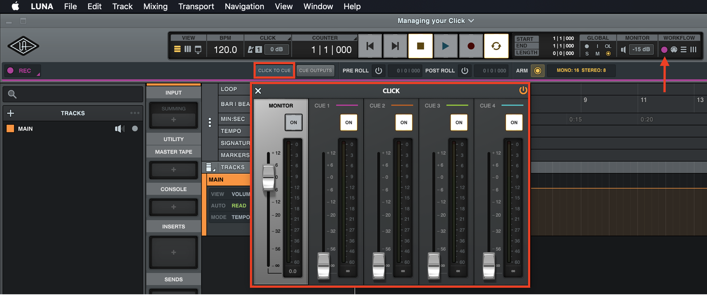Toggle global mute M button
Screen dimensions: 707x295
tap(597, 54)
